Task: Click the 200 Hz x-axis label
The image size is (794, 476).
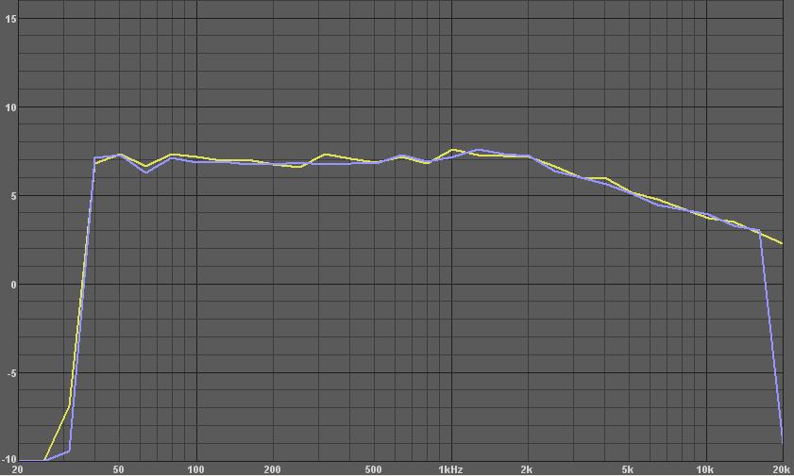Action: [x=272, y=470]
